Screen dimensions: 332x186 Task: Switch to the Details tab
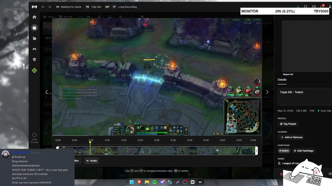pyautogui.click(x=282, y=80)
